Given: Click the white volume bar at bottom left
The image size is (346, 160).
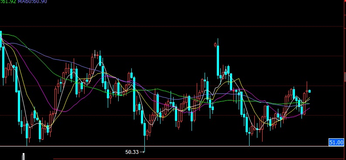Looking at the screenshot, I should tap(23, 157).
